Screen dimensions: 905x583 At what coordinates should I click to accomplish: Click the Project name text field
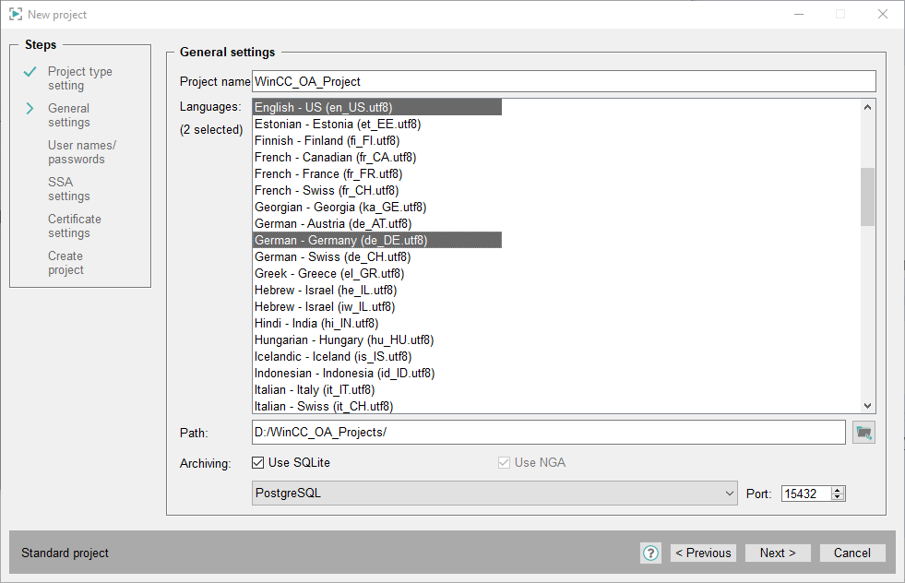564,81
